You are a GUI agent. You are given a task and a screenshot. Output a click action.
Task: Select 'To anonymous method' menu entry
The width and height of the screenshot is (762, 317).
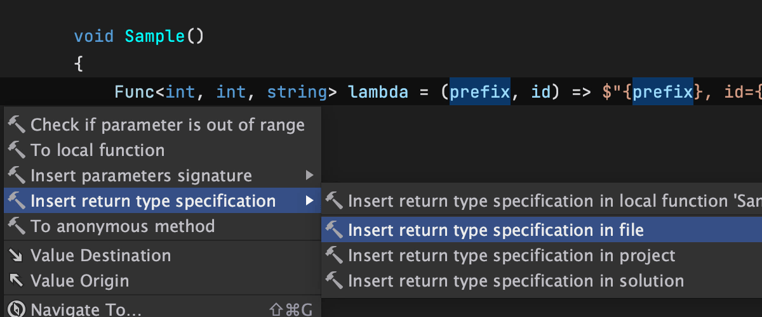[123, 226]
